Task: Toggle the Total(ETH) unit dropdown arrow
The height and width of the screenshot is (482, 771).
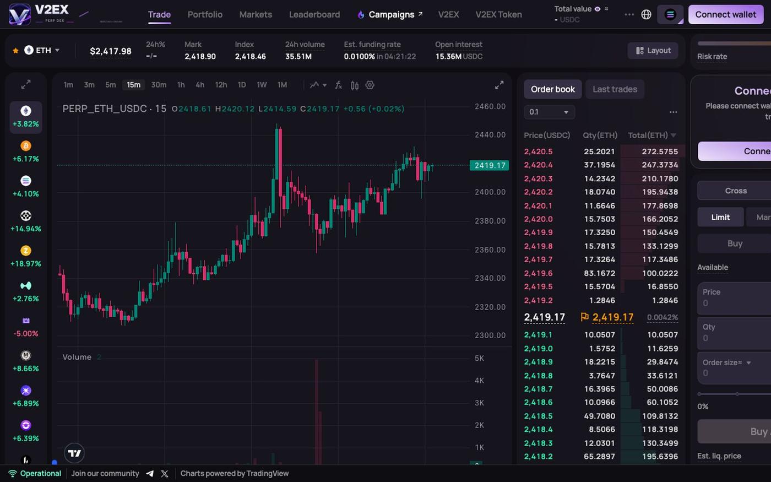Action: coord(673,136)
